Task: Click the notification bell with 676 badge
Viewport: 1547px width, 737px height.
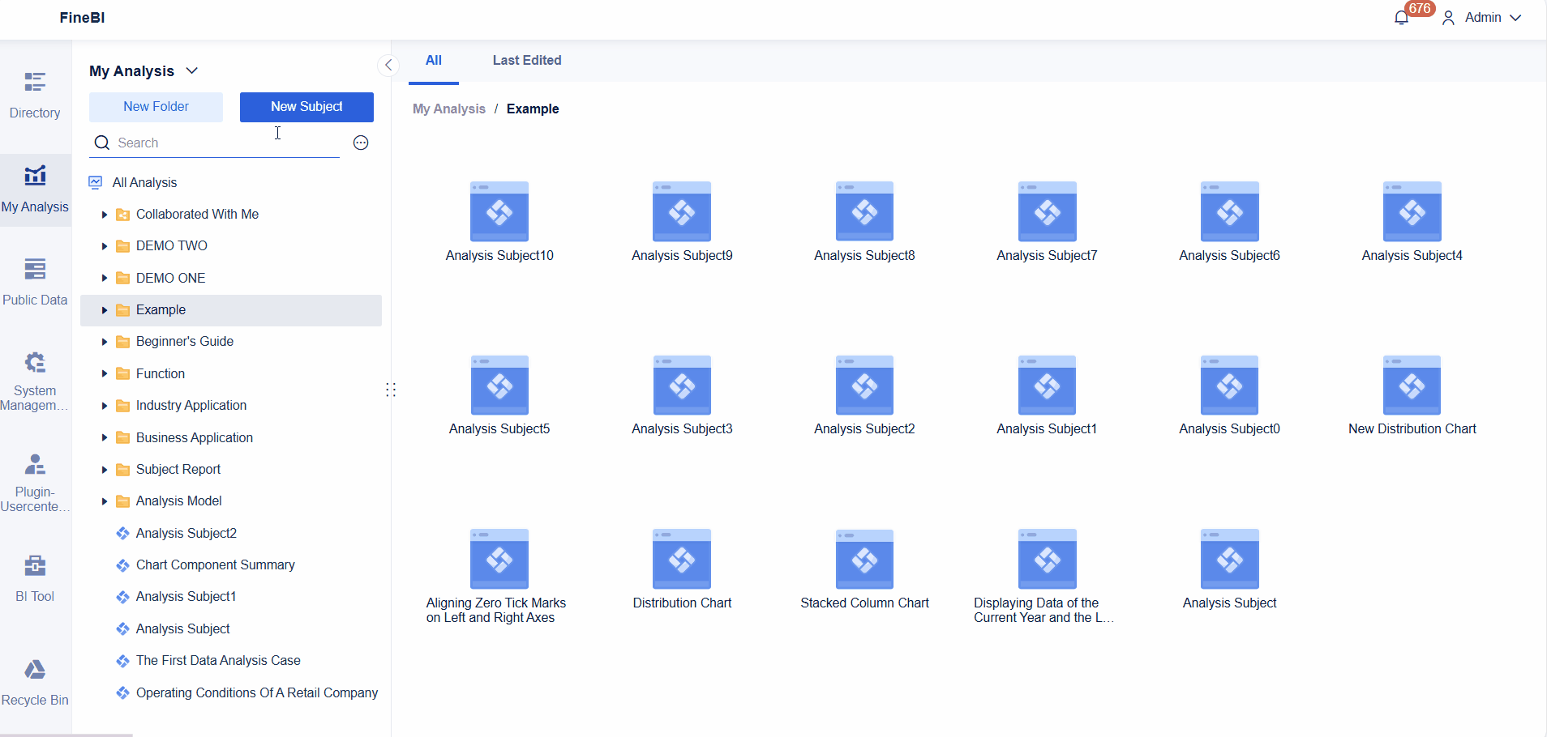Action: coord(1400,17)
